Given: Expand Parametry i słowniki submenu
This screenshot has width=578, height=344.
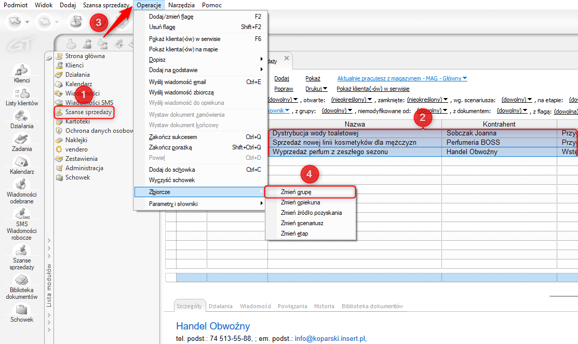Looking at the screenshot, I should pyautogui.click(x=200, y=204).
